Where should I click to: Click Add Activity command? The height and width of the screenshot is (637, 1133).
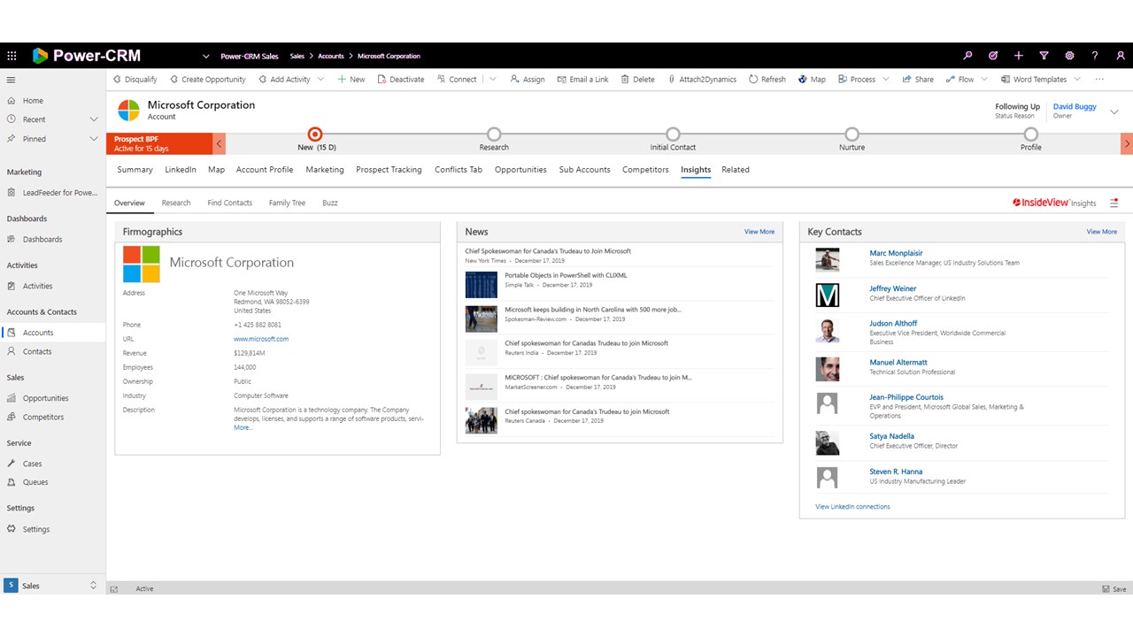[x=284, y=80]
